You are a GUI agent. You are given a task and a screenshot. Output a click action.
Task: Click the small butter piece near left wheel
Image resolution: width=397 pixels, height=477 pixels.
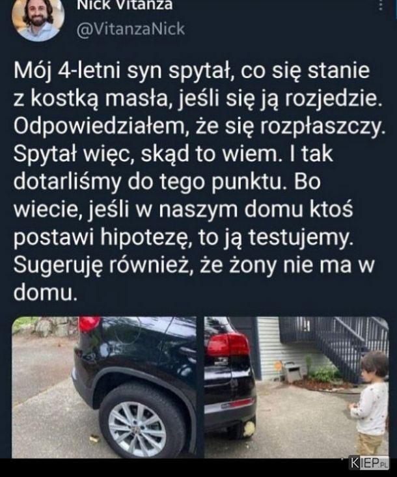[x=94, y=439]
